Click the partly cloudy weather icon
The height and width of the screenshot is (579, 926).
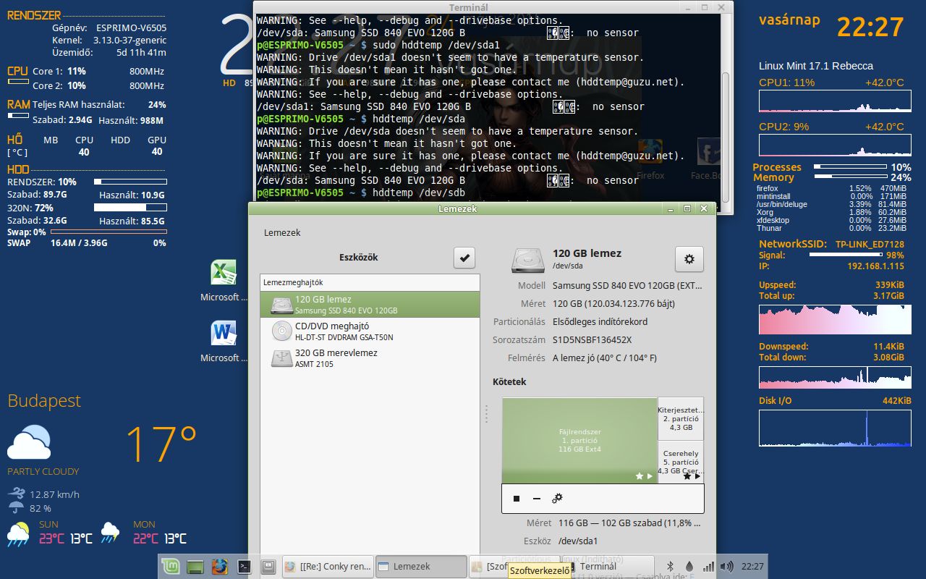[x=29, y=441]
